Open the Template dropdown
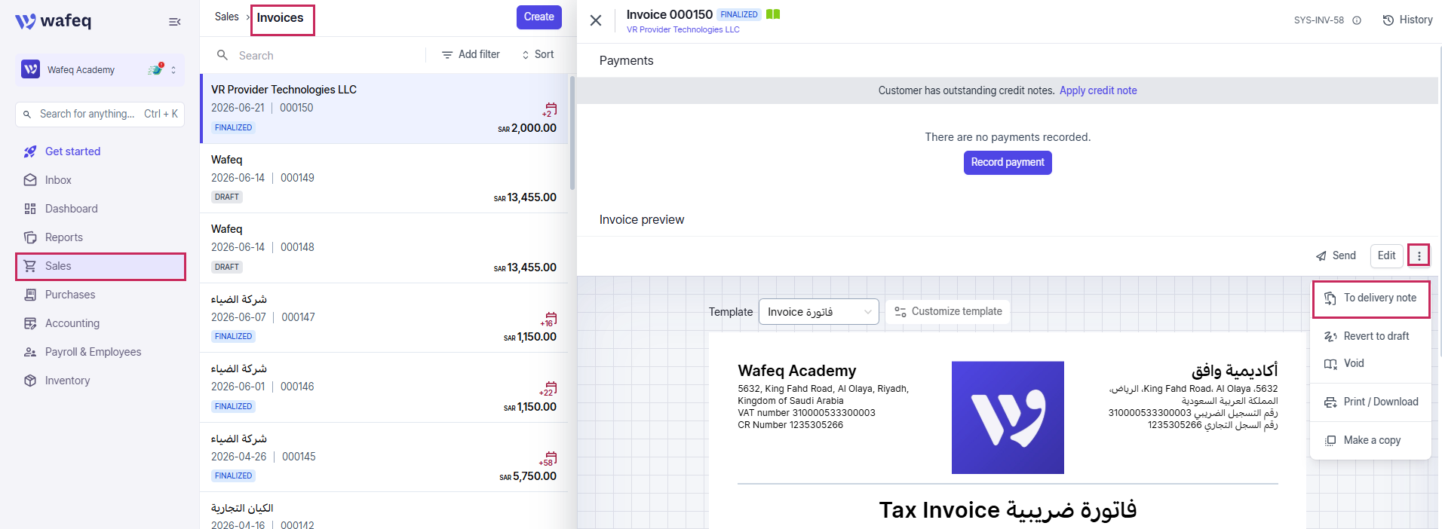Screen dimensions: 1442x529 click(818, 312)
